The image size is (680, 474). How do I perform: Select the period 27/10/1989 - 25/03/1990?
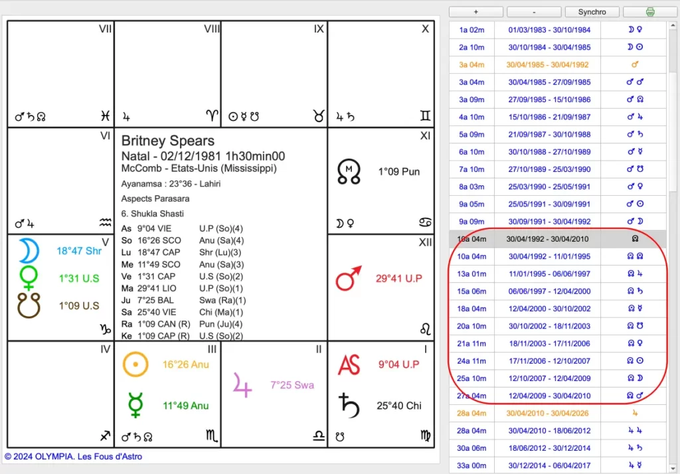(x=558, y=169)
